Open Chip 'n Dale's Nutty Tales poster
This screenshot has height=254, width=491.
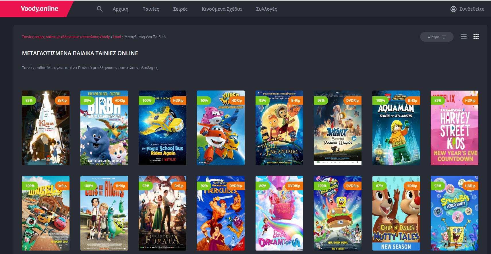(x=396, y=213)
